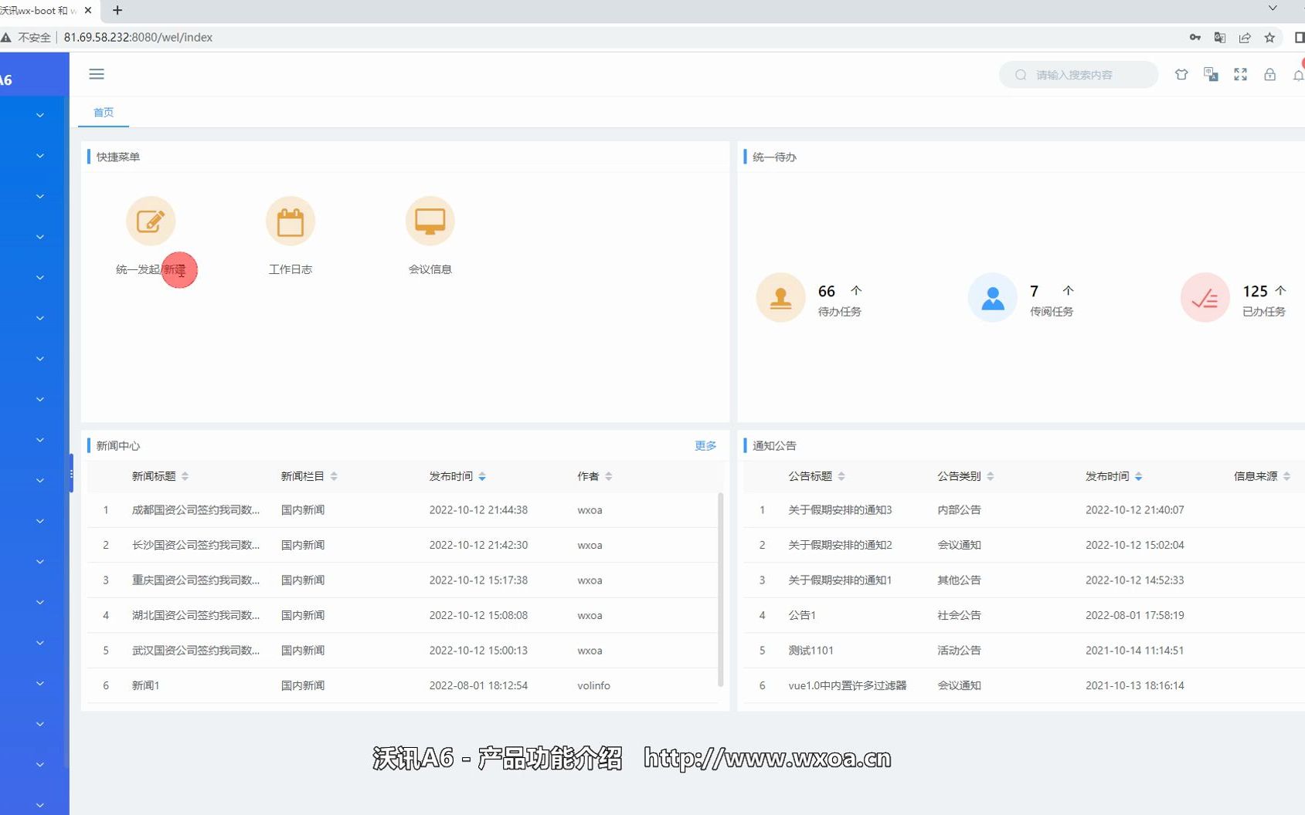Open news 重庆国资公司签约我司
1305x815 pixels.
pyautogui.click(x=195, y=580)
